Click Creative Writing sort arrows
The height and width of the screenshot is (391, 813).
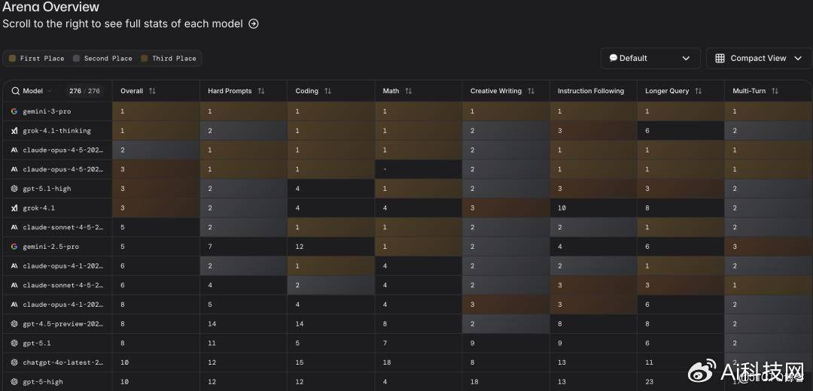(531, 91)
